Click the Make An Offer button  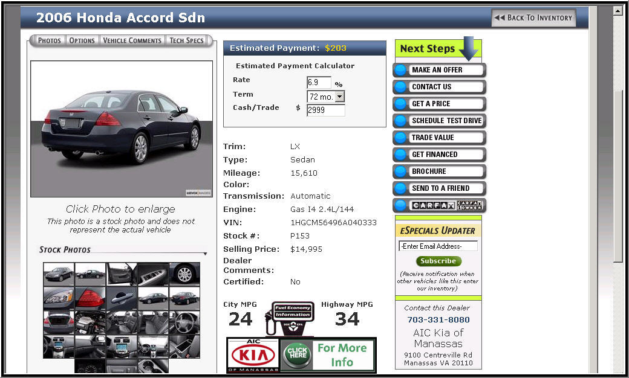[x=439, y=70]
